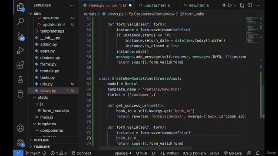Select interpreter 3.9.5 ('br-env': venv)
This screenshot has width=278, height=156.
point(201,153)
